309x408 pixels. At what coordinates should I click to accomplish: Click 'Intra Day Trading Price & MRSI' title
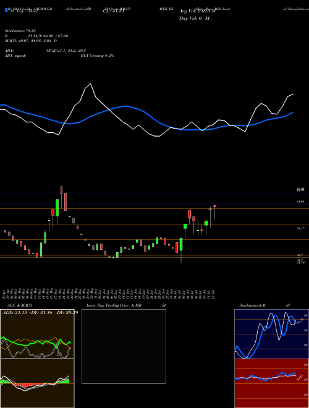(x=126, y=305)
